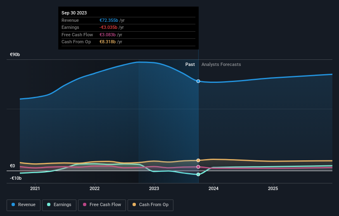The width and height of the screenshot is (339, 216).
Task: Click the blue Revenue legend dot
Action: point(13,204)
